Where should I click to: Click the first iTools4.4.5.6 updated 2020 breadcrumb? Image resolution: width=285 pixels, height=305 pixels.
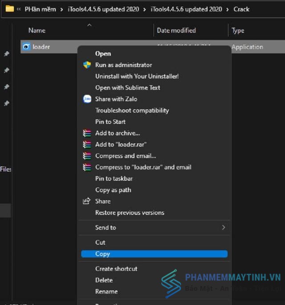(x=103, y=9)
